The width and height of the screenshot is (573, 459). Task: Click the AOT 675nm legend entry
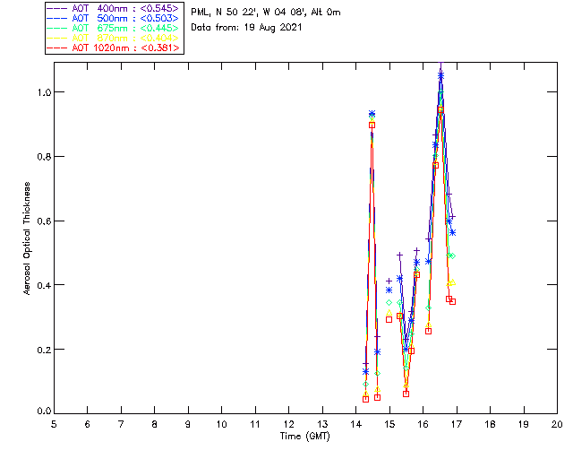pos(113,28)
